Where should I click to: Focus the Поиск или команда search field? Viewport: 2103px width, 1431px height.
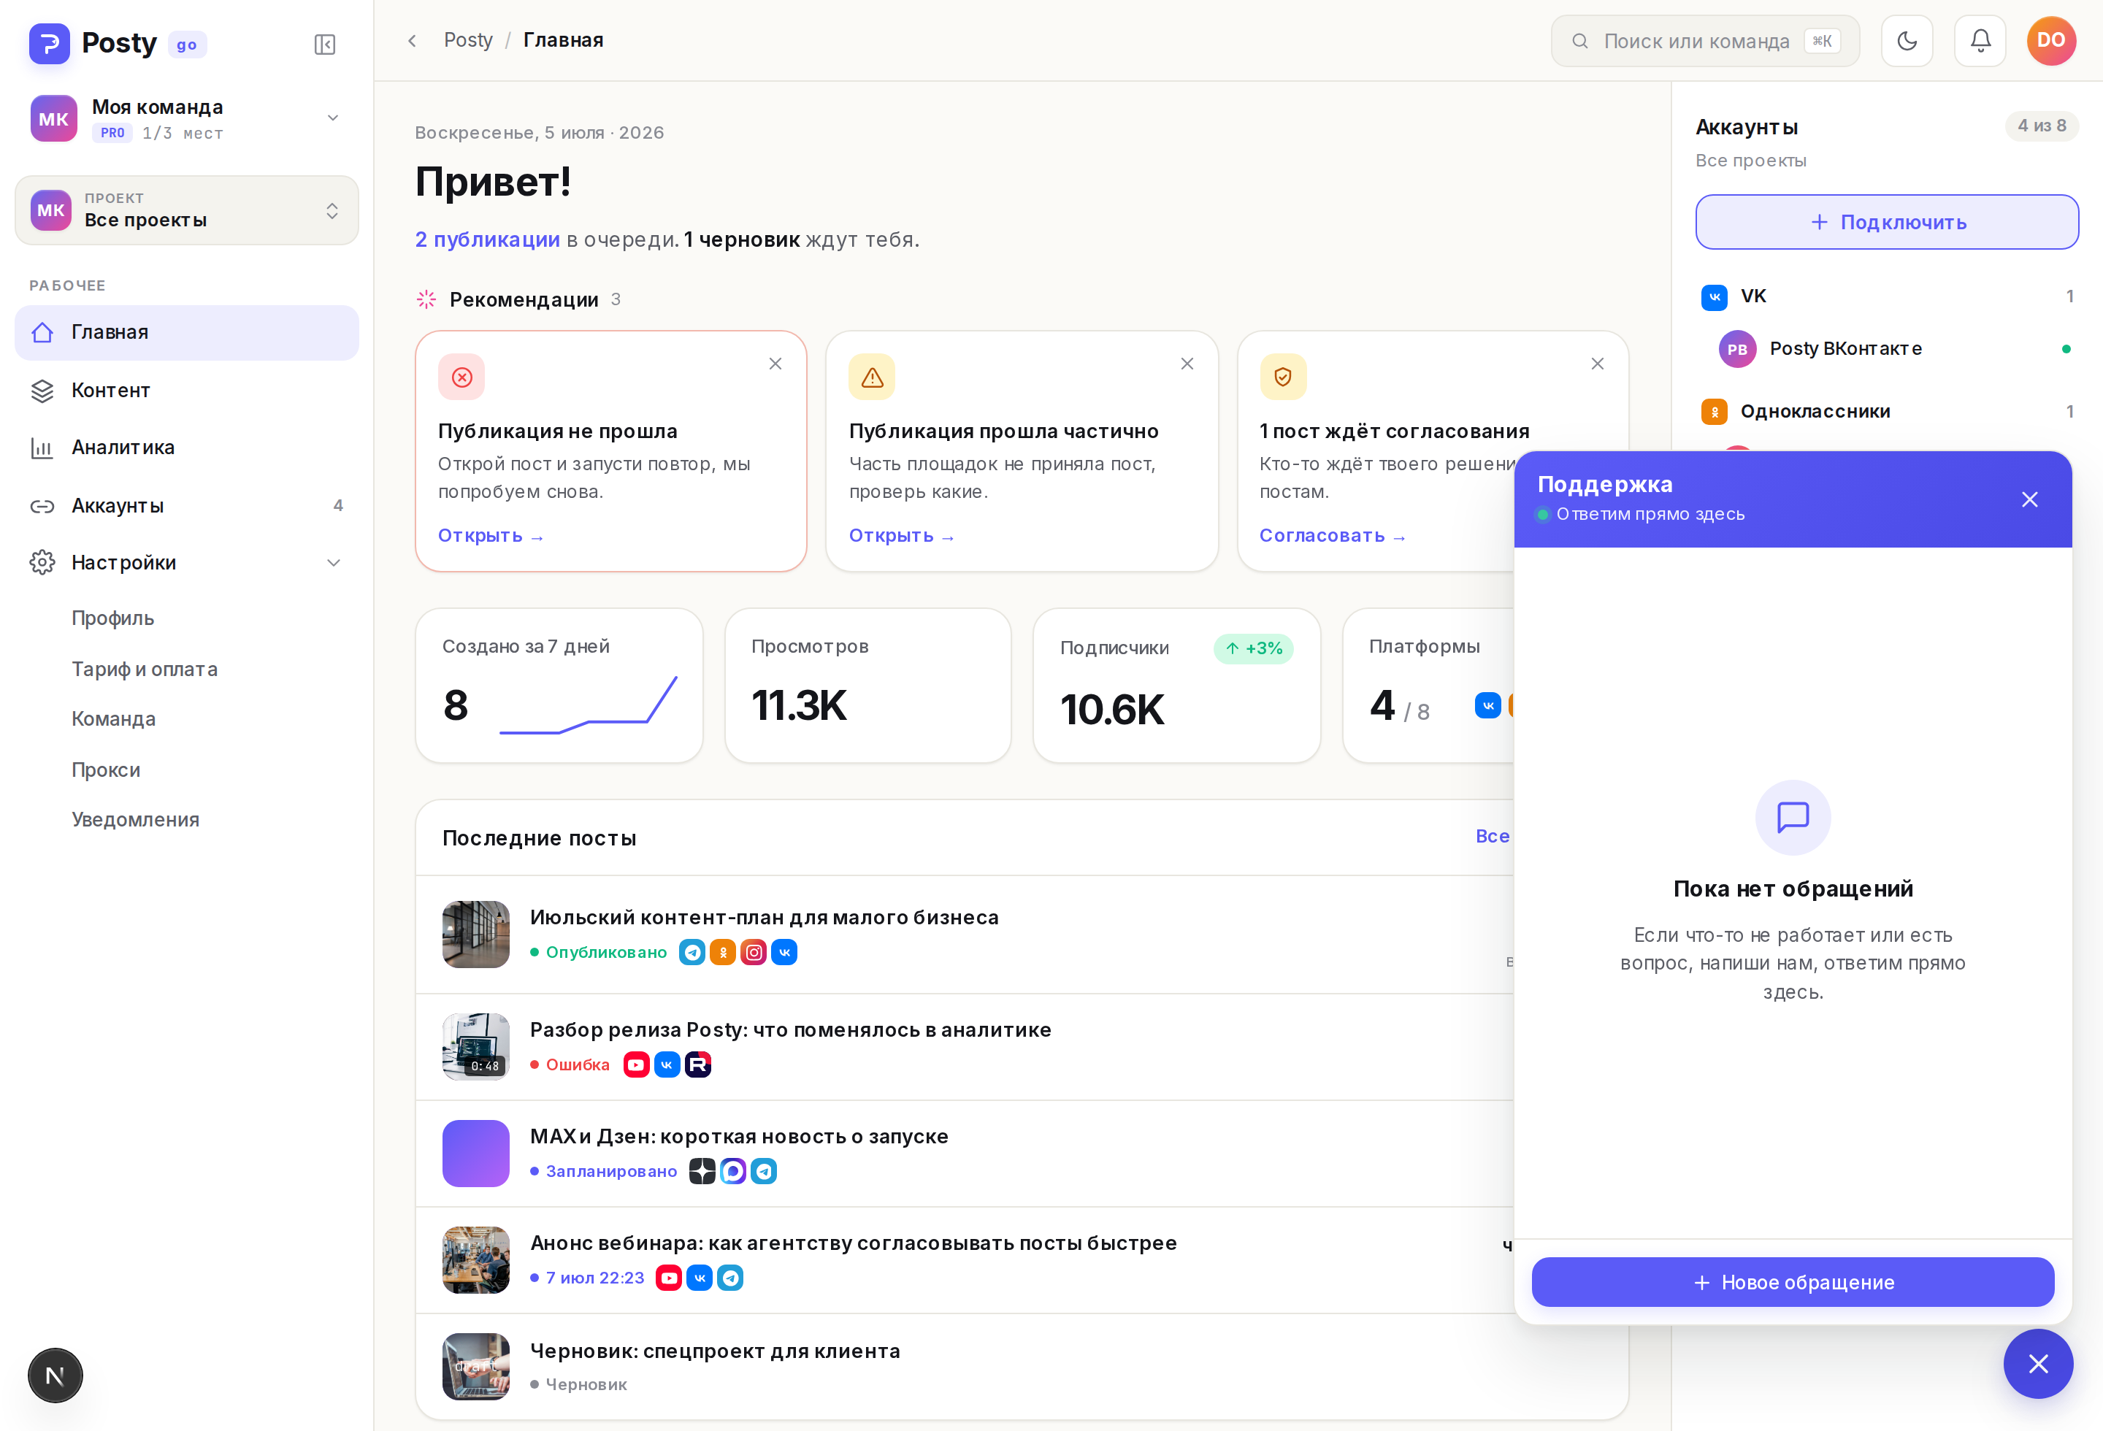click(x=1705, y=41)
